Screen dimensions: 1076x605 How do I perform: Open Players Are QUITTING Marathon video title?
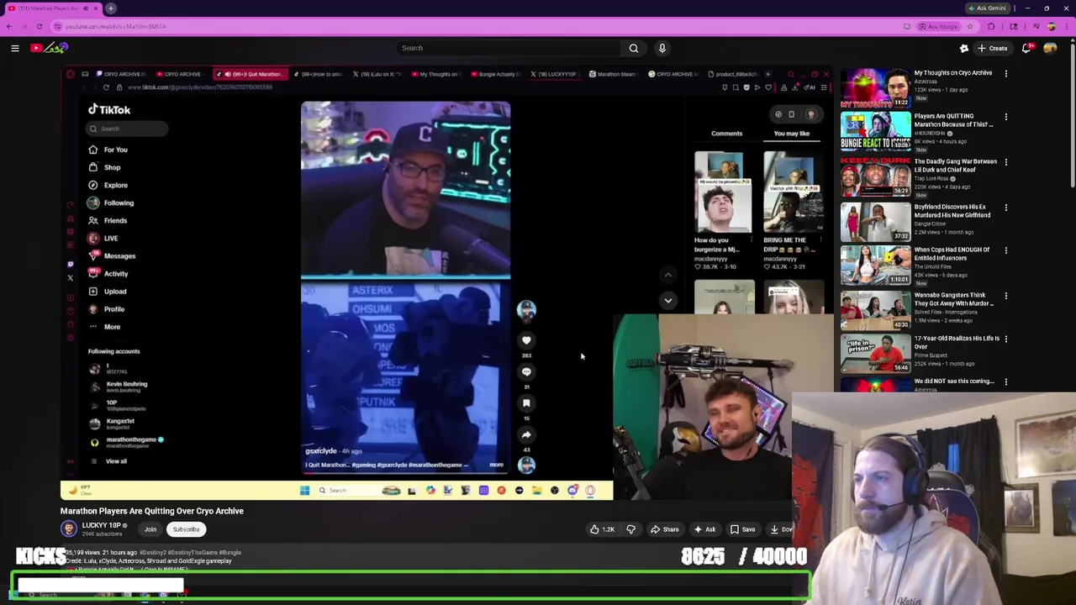click(x=953, y=120)
